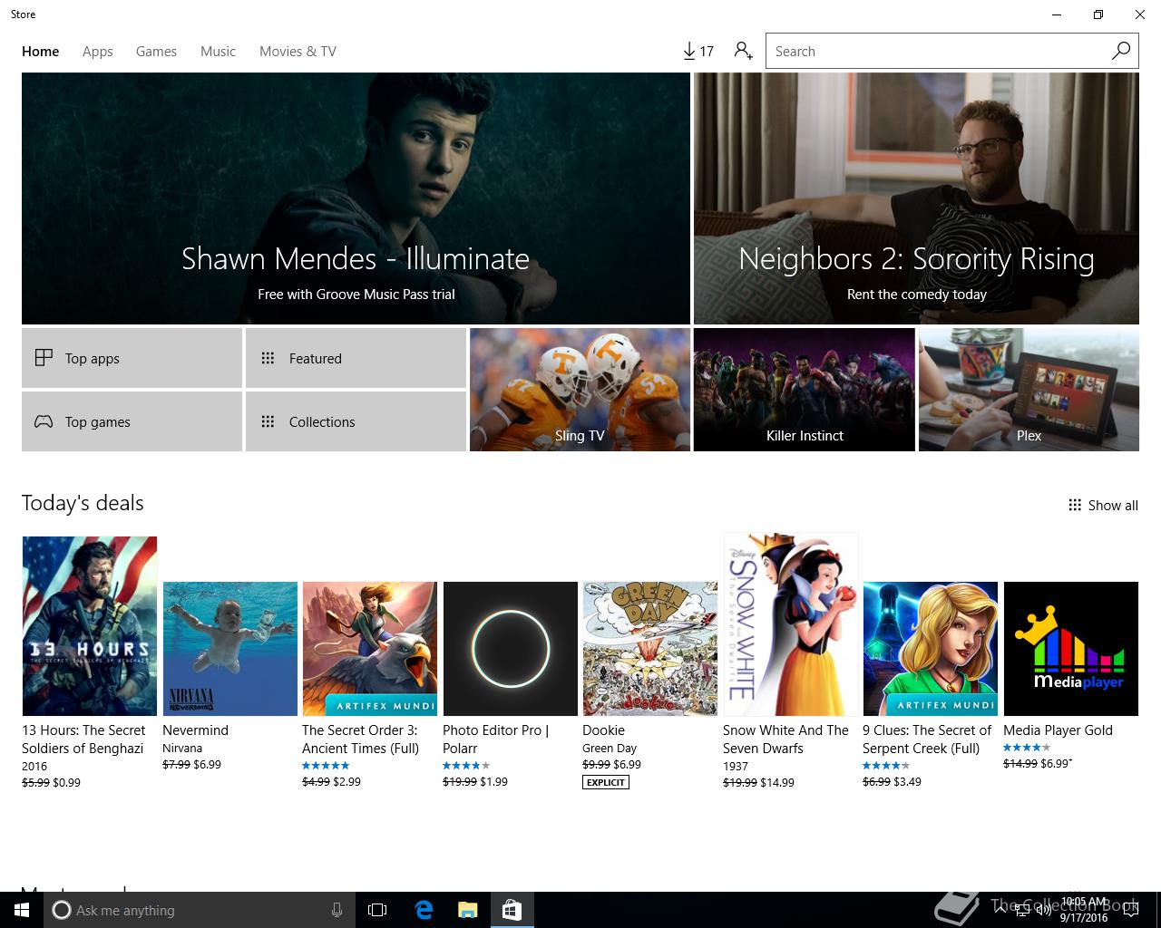Open 13 Hours movie poster
Viewport: 1161px width, 928px height.
(90, 626)
